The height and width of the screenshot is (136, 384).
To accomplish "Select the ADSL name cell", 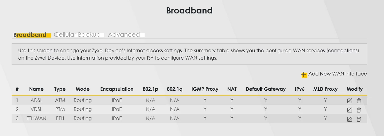I will tap(36, 100).
